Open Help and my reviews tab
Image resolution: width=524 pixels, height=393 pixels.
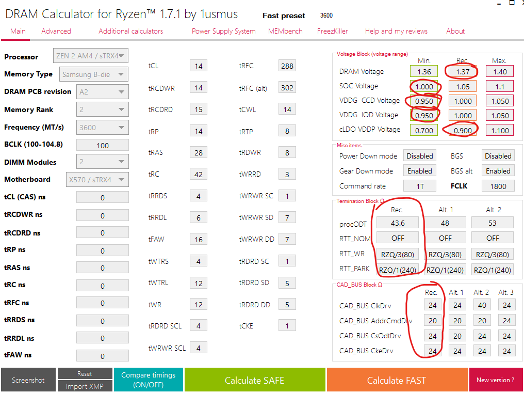coord(396,31)
